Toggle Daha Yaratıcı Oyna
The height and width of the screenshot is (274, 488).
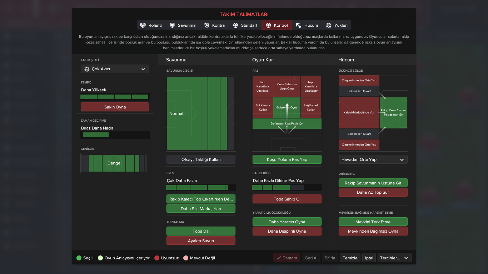(x=287, y=222)
